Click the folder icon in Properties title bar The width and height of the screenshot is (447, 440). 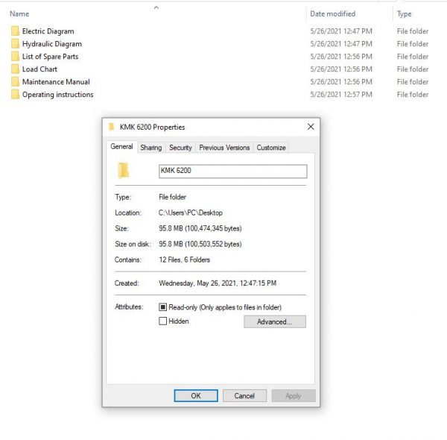pyautogui.click(x=111, y=127)
